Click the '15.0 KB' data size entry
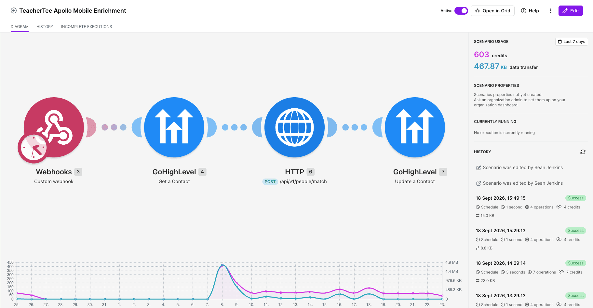593x308 pixels. point(485,216)
